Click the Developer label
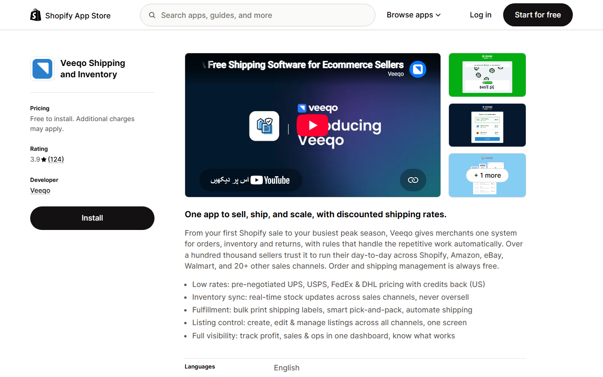603x377 pixels. 44,180
